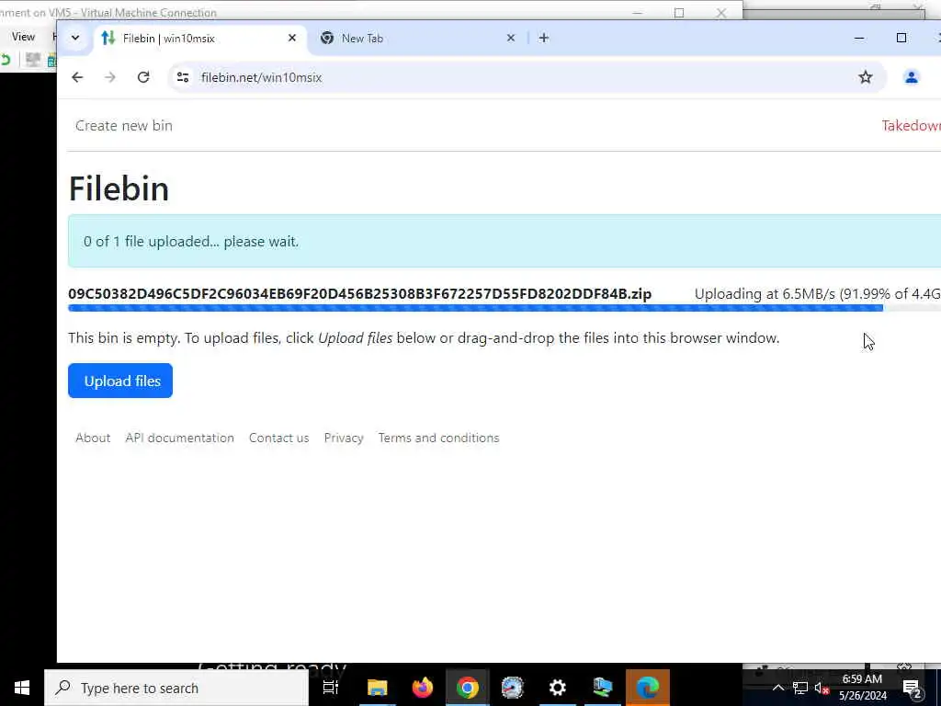Click the Filebin heading
This screenshot has height=706, width=941.
click(119, 188)
